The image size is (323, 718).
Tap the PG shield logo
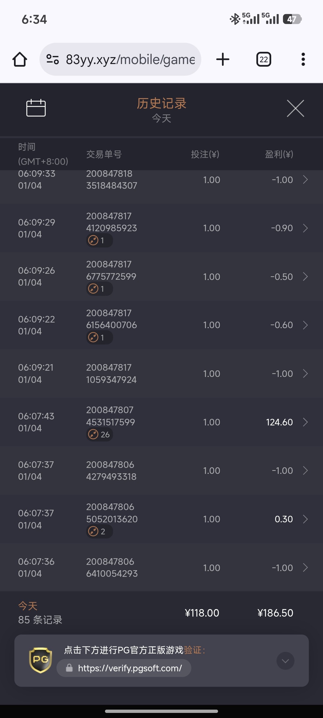(40, 660)
